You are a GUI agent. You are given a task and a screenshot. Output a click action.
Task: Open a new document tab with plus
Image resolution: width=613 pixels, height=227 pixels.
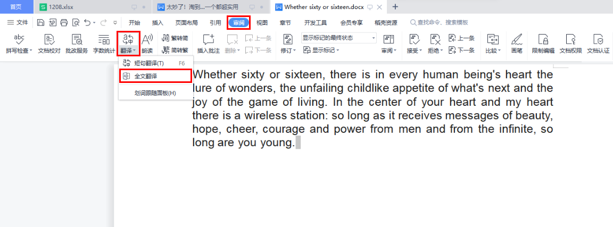(395, 6)
